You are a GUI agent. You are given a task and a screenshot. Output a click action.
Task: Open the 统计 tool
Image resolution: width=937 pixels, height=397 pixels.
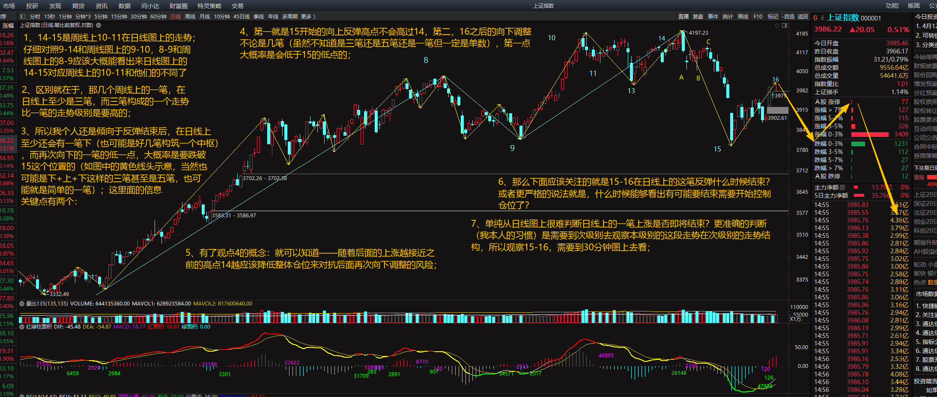728,17
